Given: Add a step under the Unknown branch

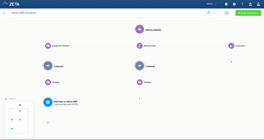Looking at the screenshot, I should click(231, 62).
